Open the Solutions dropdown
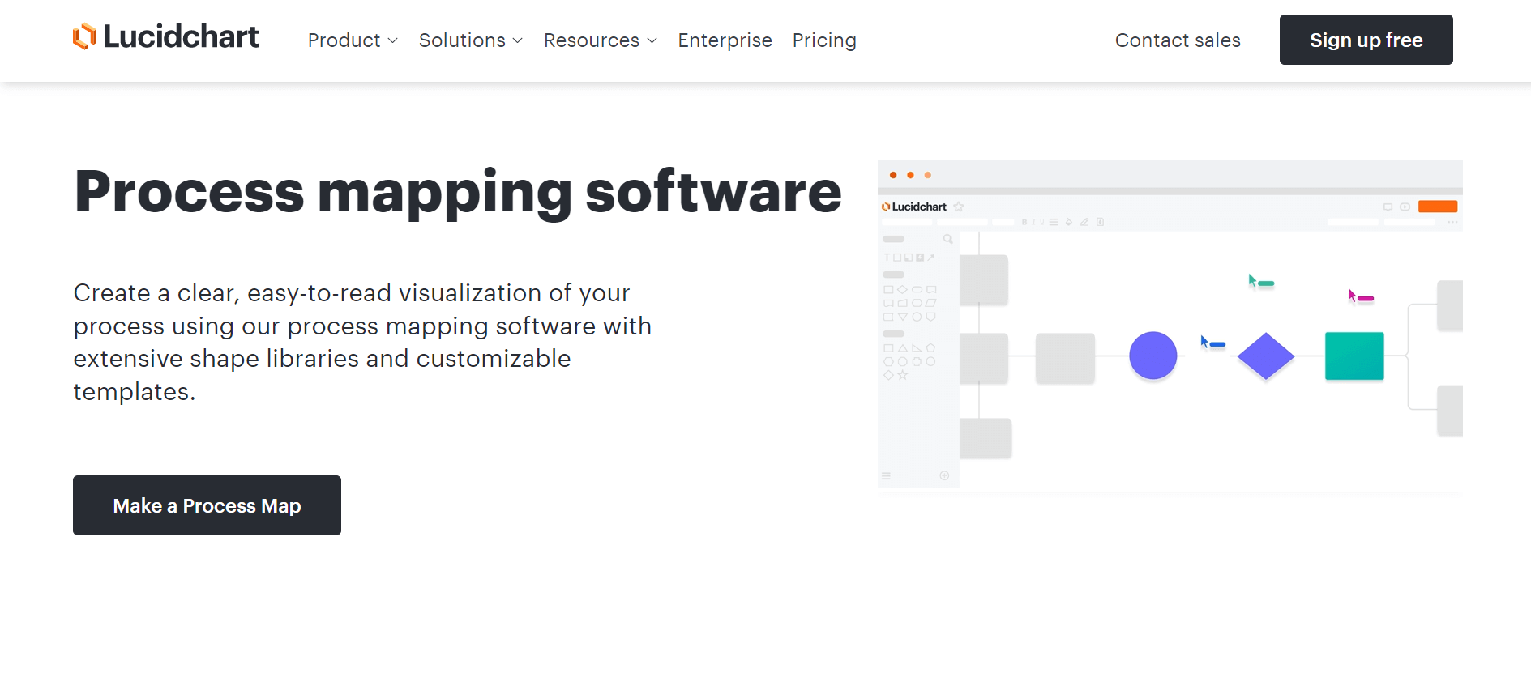This screenshot has width=1531, height=686. pos(471,40)
